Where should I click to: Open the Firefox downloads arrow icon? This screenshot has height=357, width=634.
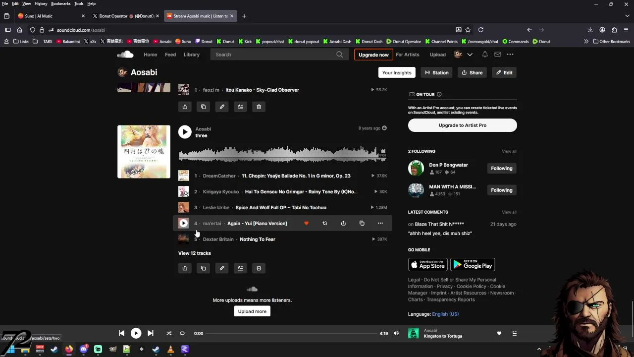(590, 30)
